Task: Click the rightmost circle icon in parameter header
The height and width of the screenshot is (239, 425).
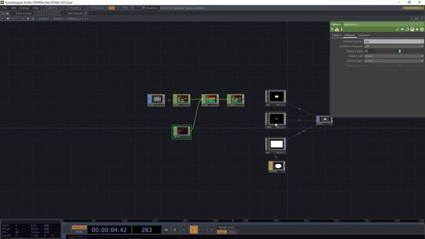Action: tap(422, 29)
